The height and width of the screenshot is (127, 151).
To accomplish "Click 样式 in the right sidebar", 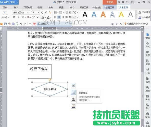I will (147, 45).
